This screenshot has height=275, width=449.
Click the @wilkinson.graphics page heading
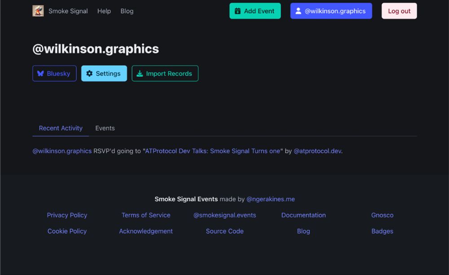point(96,49)
